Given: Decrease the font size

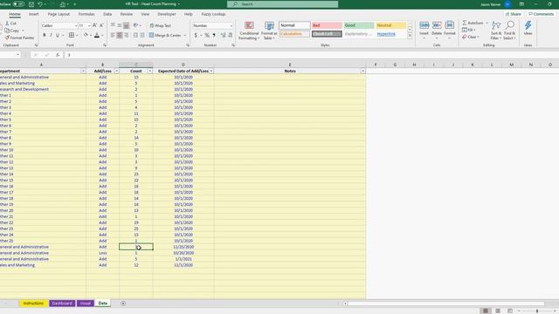Looking at the screenshot, I should (101, 25).
